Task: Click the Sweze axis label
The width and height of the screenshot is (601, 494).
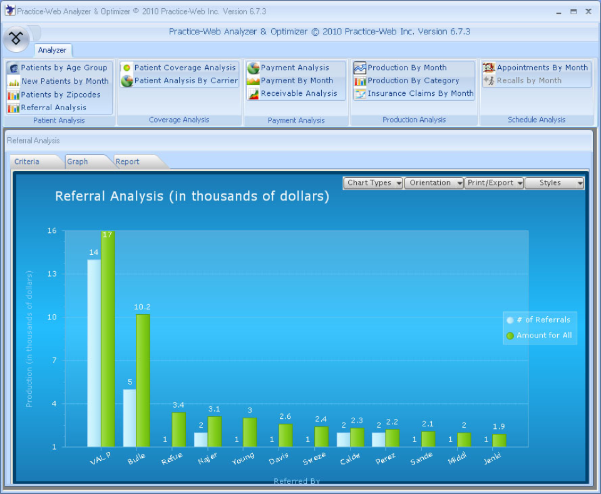Action: point(314,458)
